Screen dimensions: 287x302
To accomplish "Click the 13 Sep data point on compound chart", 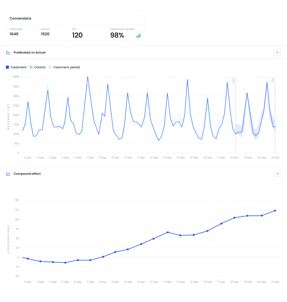I will [168, 232].
